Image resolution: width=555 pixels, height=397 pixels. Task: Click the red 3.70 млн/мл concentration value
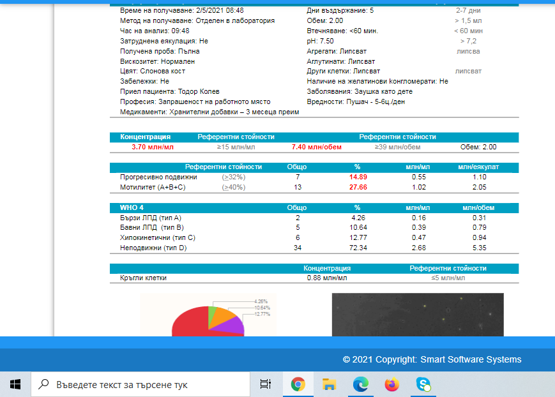[x=152, y=147]
